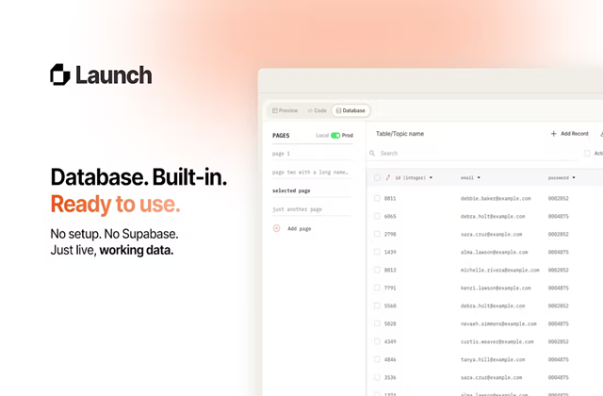Click email alma.lawson@example.com in row 1439
Screen dimensions: 603x396
494,252
